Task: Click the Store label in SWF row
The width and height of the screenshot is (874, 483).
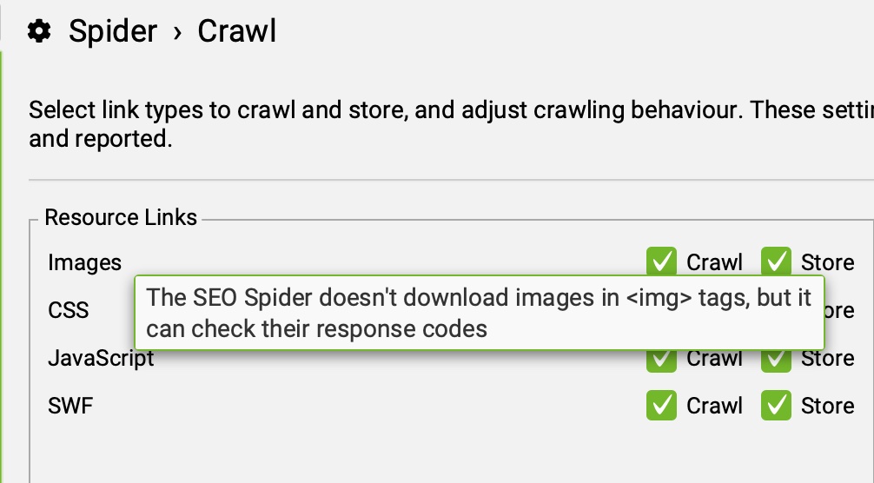Action: click(x=827, y=406)
